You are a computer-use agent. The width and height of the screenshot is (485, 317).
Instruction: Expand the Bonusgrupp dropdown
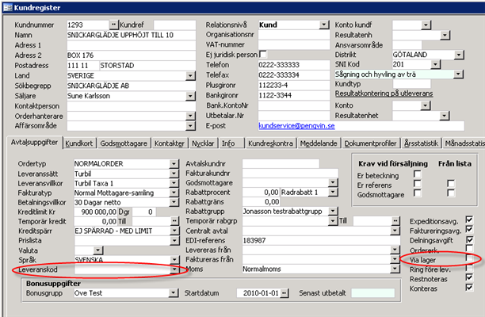point(174,294)
